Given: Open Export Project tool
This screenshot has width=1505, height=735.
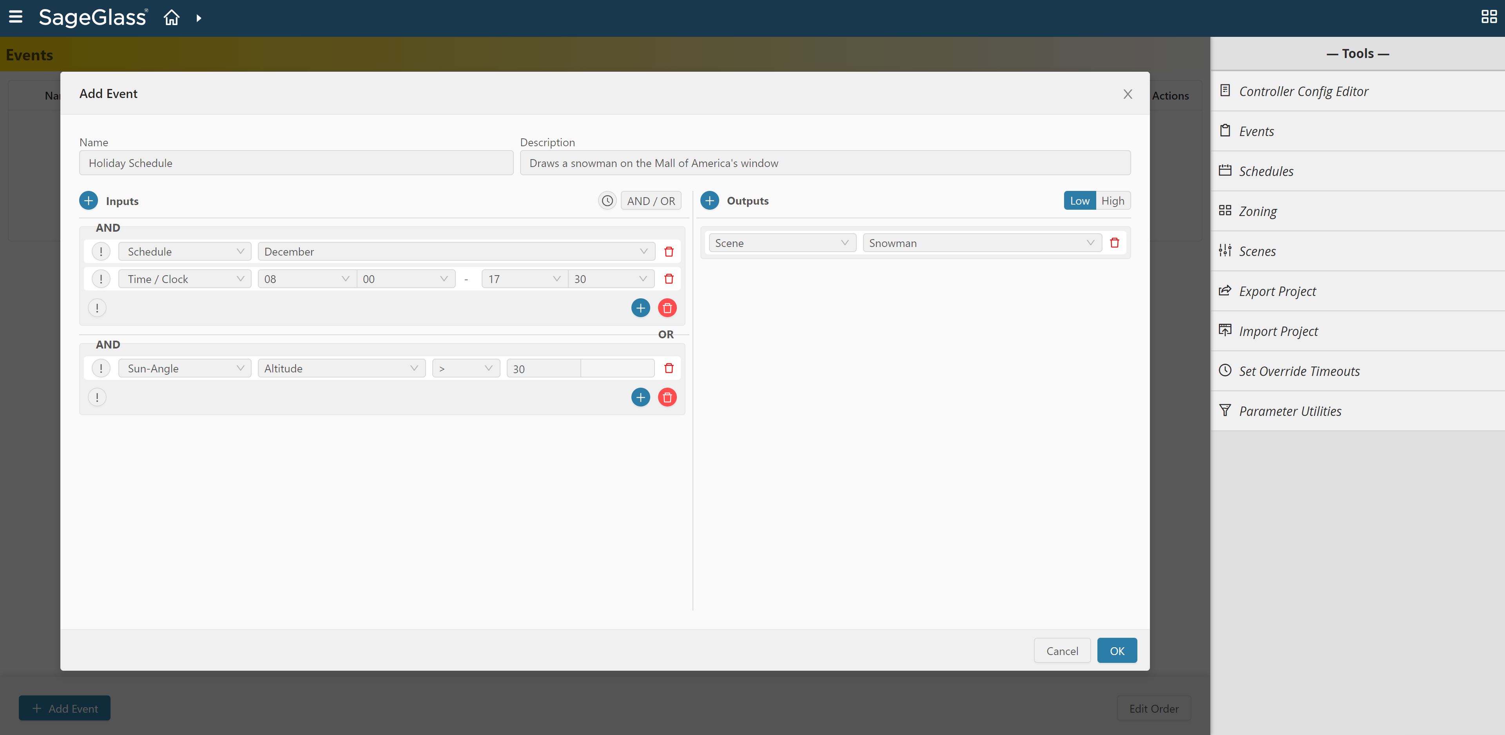Looking at the screenshot, I should [1358, 291].
